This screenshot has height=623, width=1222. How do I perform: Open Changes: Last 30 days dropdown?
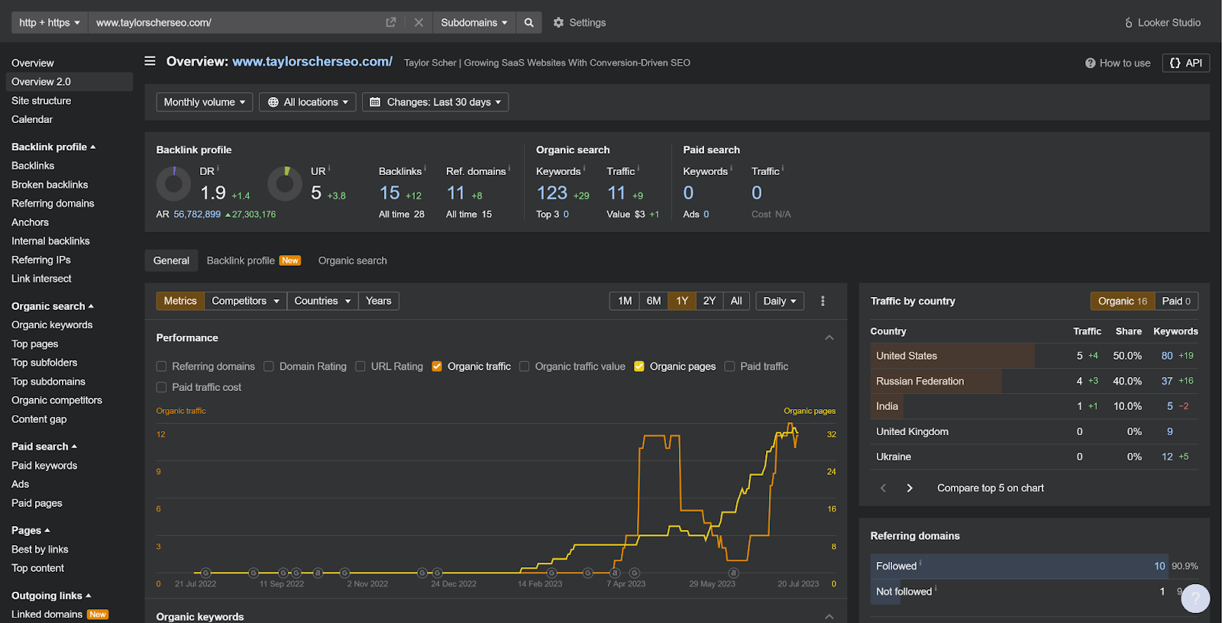coord(435,102)
